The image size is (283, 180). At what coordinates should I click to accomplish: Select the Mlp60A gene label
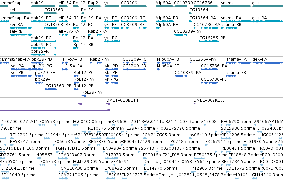coord(163,3)
